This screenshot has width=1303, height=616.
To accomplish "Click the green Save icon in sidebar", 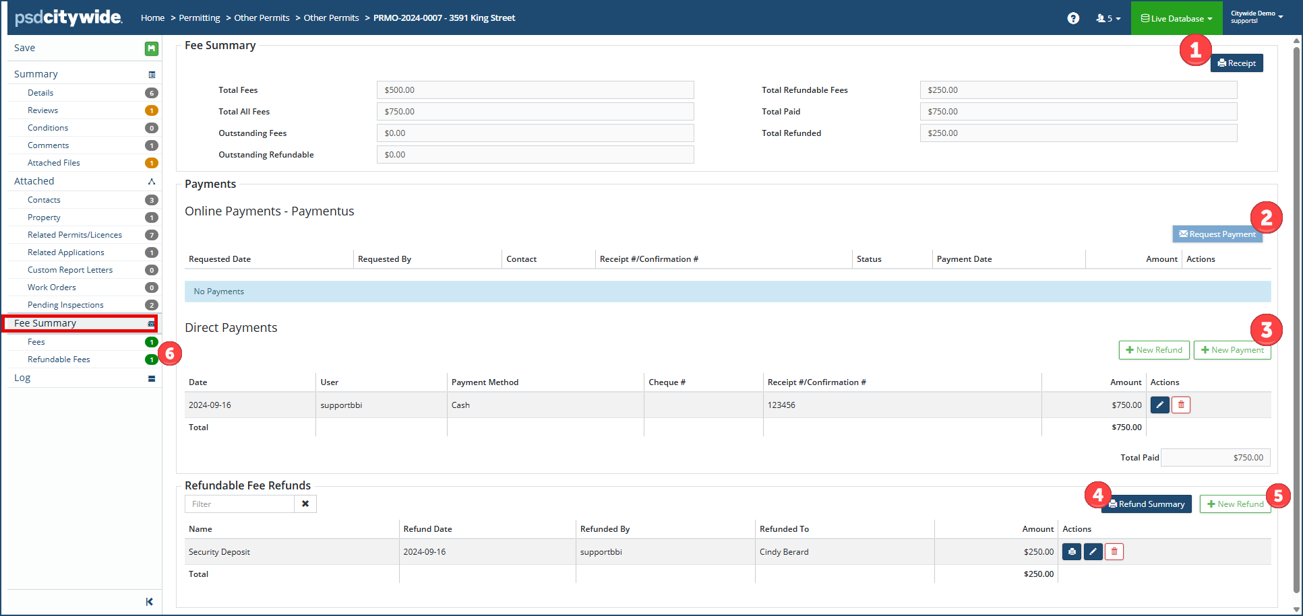I will pyautogui.click(x=152, y=48).
